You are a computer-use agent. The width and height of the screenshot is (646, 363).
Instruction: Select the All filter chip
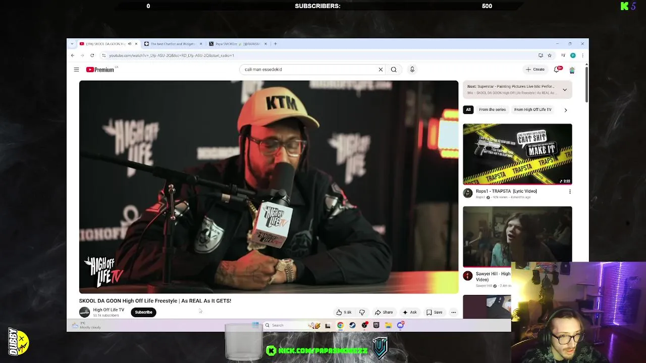[x=468, y=109]
